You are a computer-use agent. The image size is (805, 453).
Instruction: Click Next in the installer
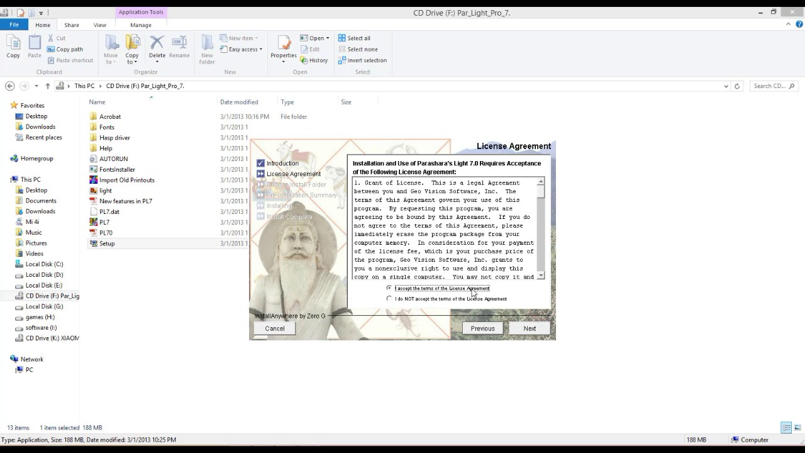pyautogui.click(x=530, y=328)
